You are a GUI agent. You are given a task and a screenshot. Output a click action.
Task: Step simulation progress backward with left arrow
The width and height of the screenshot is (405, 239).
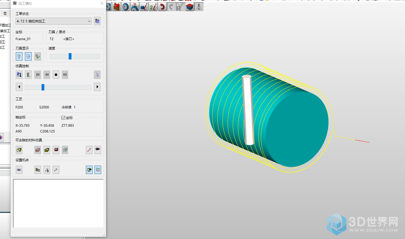click(x=19, y=87)
